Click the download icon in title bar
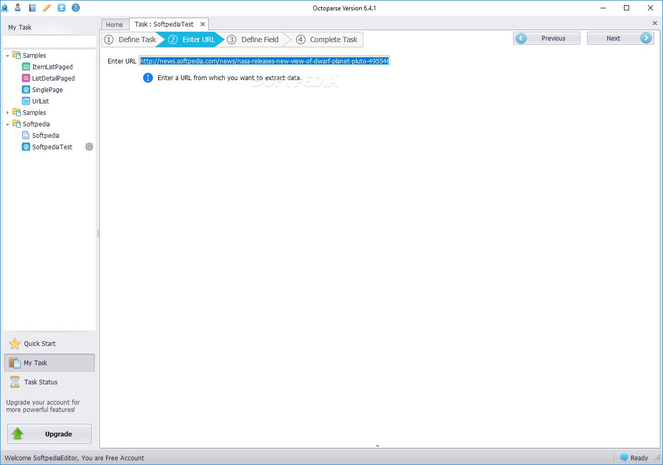Screen dimensions: 663x465 click(x=61, y=7)
